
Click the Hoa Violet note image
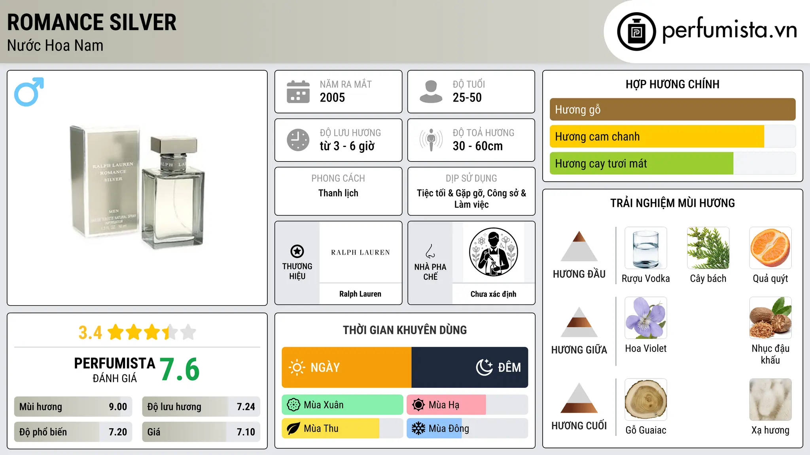[646, 318]
